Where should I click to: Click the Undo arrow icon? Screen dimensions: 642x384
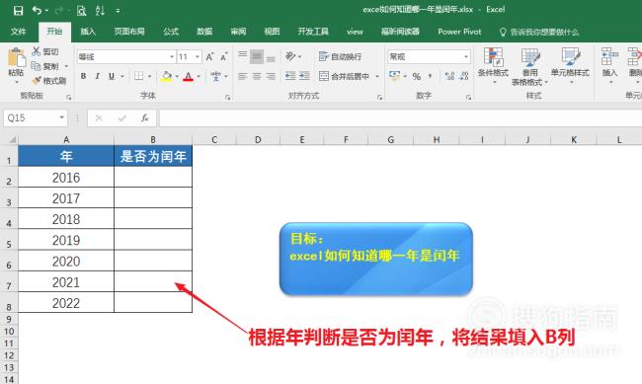[37, 10]
